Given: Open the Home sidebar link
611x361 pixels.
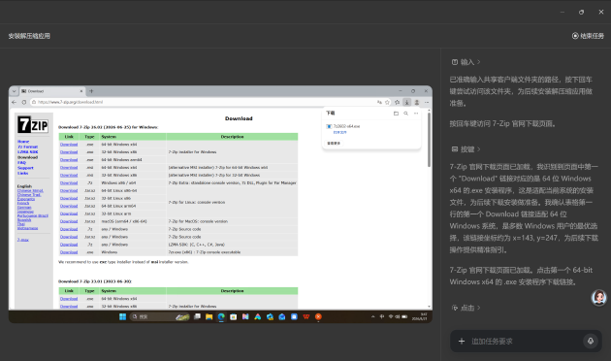Looking at the screenshot, I should point(23,142).
